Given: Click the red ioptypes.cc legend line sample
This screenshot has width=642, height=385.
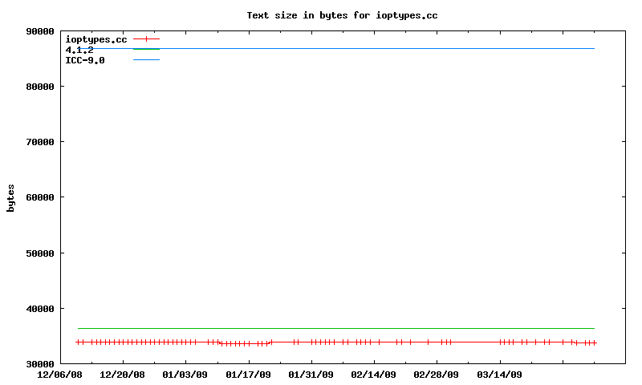Looking at the screenshot, I should 146,38.
